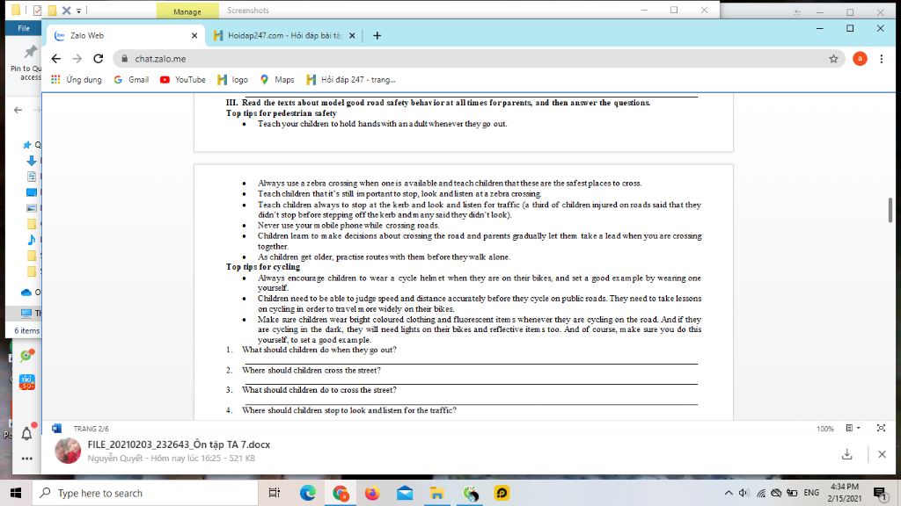901x506 pixels.
Task: Open the Hỏi đáp 247 - trang bookmark
Action: [x=351, y=80]
